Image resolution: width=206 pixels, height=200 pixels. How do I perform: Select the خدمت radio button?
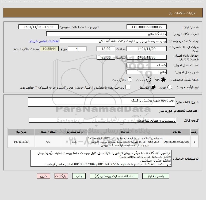[148, 80]
